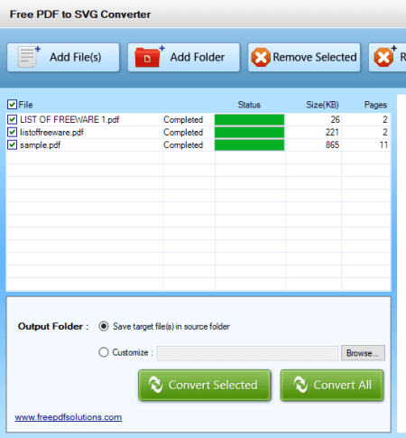
Task: Click the Convert All button text
Action: click(342, 385)
